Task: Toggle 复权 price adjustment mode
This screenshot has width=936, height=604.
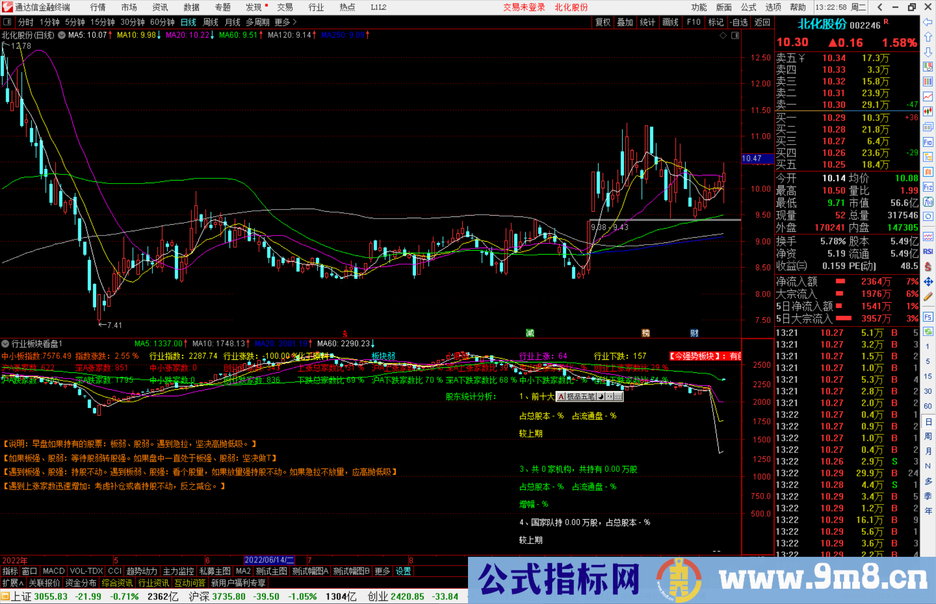Action: tap(602, 22)
